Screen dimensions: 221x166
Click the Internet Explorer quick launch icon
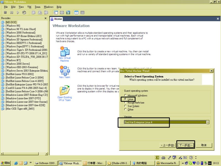pyautogui.click(x=16, y=163)
